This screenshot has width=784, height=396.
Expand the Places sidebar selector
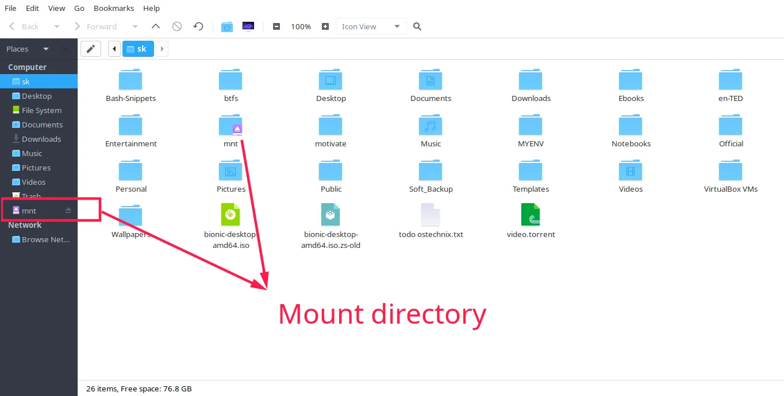46,49
